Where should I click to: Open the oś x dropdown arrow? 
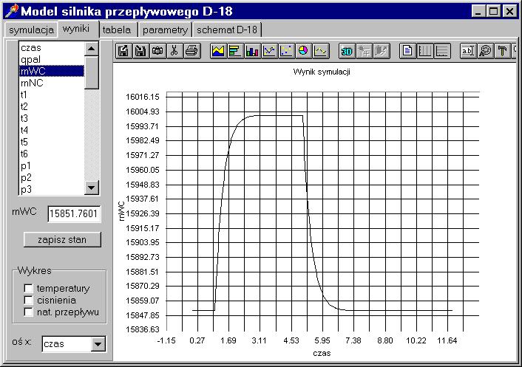(98, 344)
